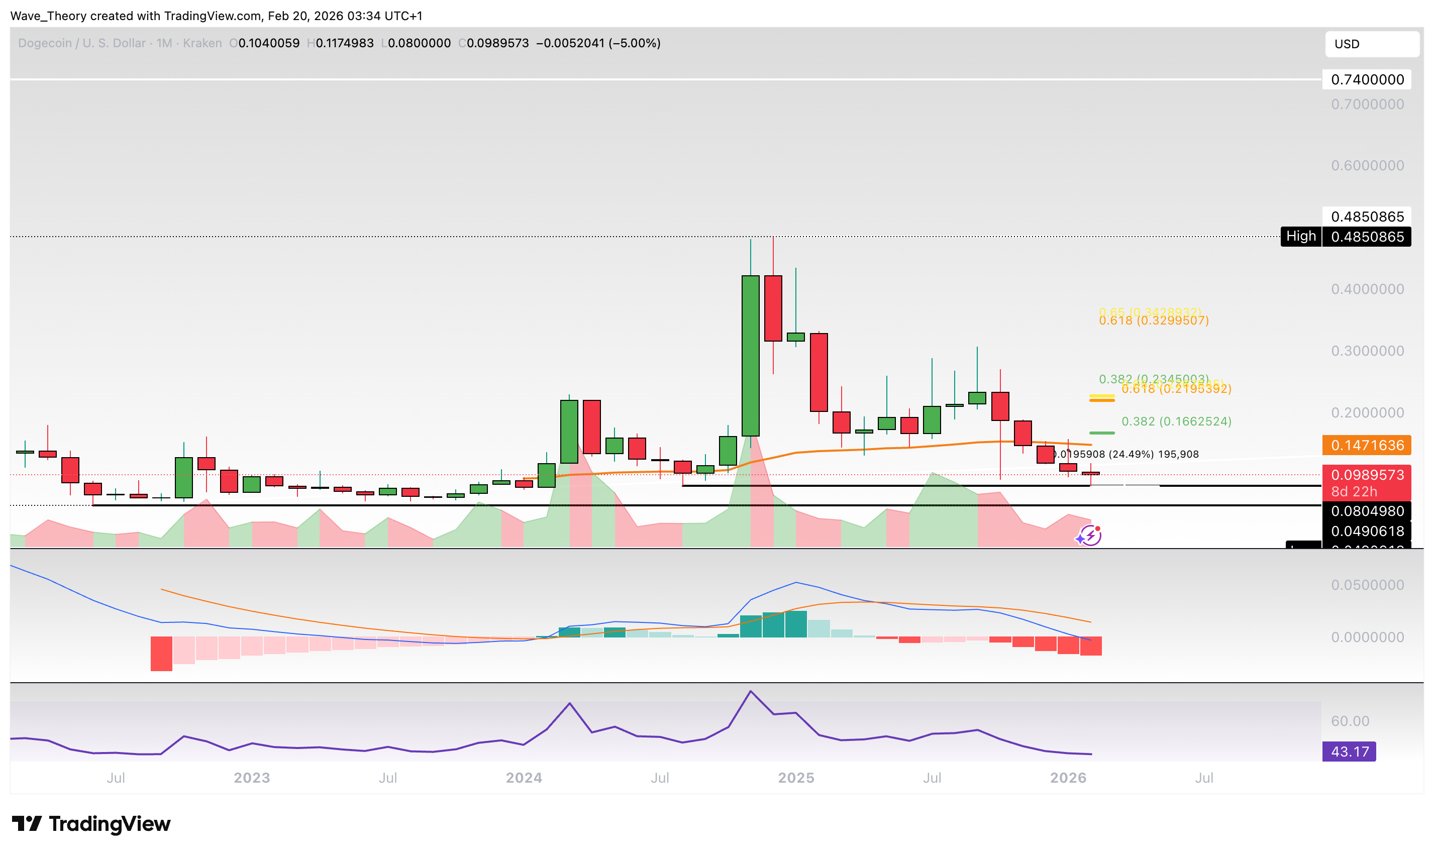
Task: Click the volume profile value 195,908 text
Action: click(x=1179, y=454)
